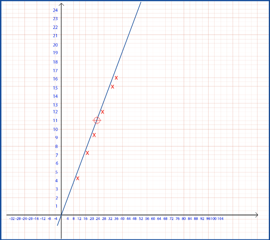Click the x-axis label 24
The image size is (270, 240).
point(98,218)
